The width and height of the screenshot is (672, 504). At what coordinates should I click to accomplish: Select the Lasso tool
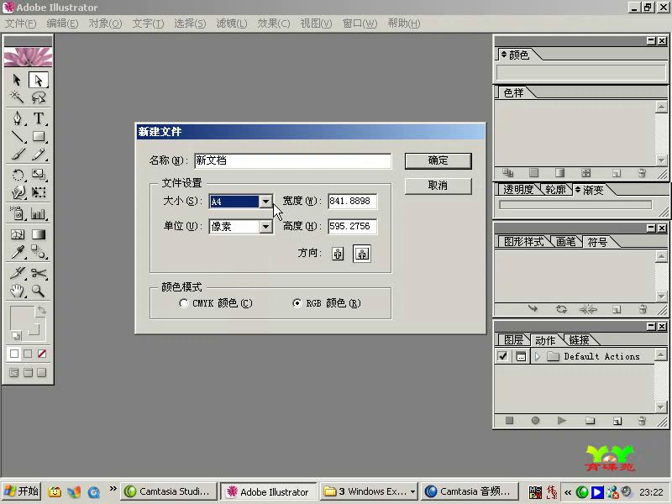tap(39, 97)
